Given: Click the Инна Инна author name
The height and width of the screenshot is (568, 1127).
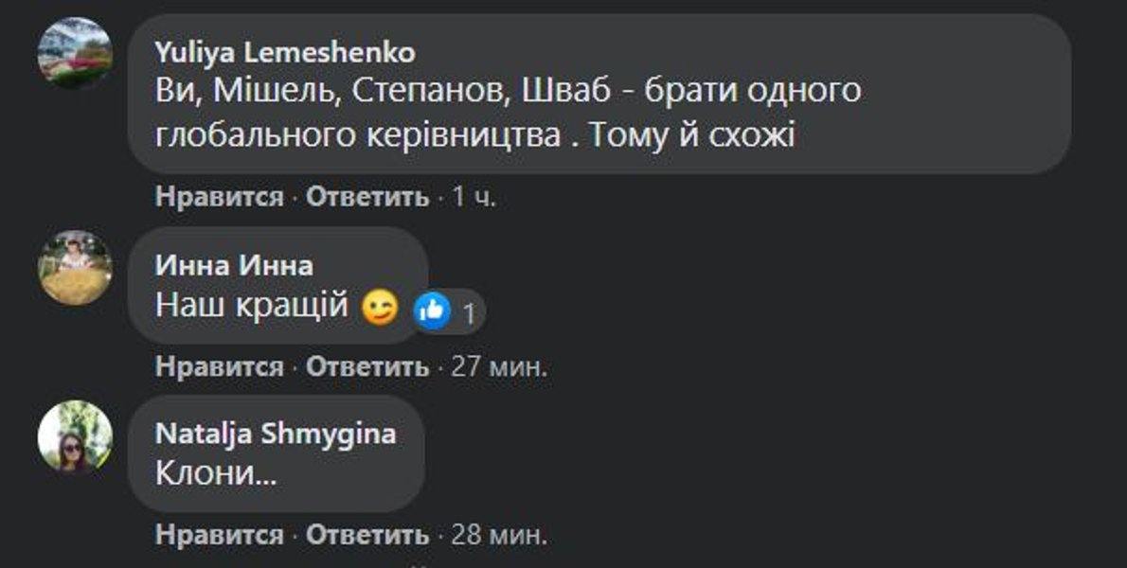Looking at the screenshot, I should point(234,266).
